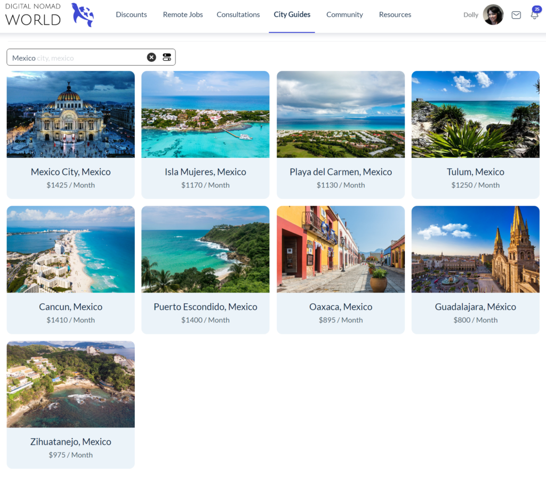
Task: Open the Community section
Action: tap(344, 15)
